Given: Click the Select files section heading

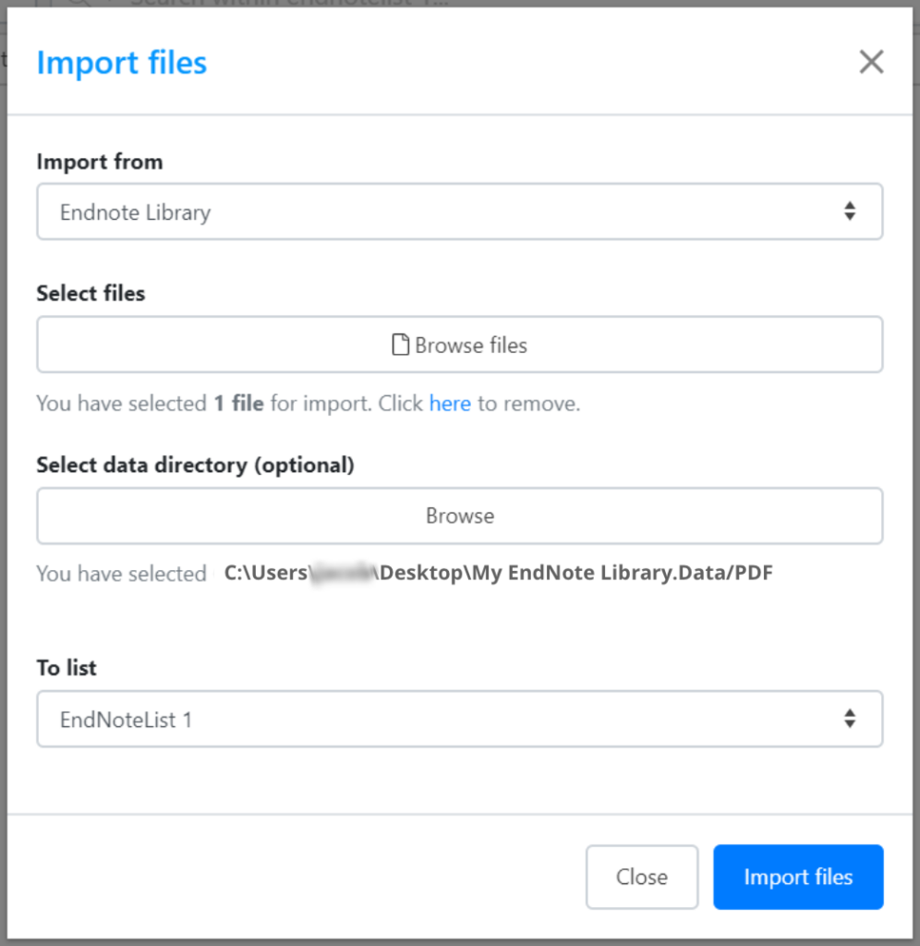Looking at the screenshot, I should (x=91, y=293).
